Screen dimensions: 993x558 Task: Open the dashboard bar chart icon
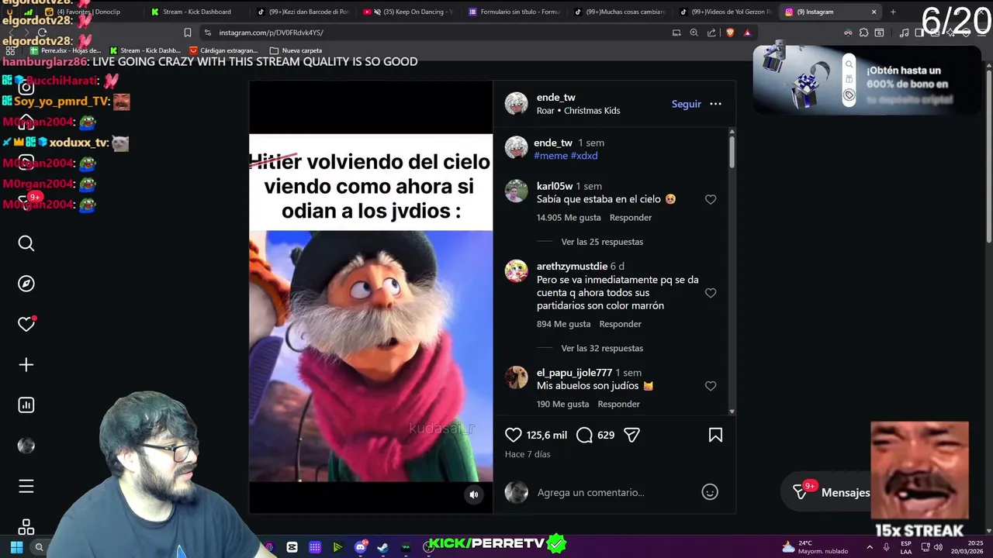tap(26, 405)
